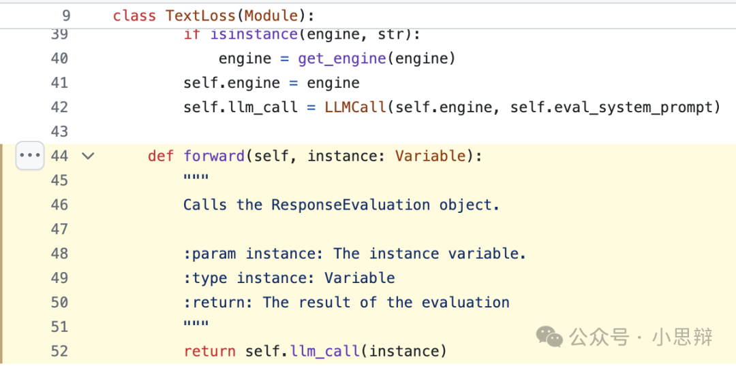This screenshot has width=736, height=366.
Task: Click line number 44
Action: tap(59, 156)
